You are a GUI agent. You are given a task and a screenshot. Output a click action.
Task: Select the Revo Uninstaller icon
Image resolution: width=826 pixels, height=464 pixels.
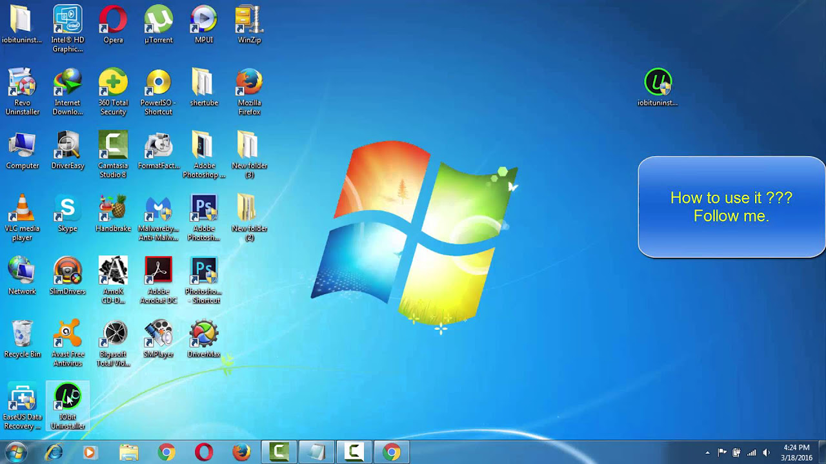tap(23, 92)
